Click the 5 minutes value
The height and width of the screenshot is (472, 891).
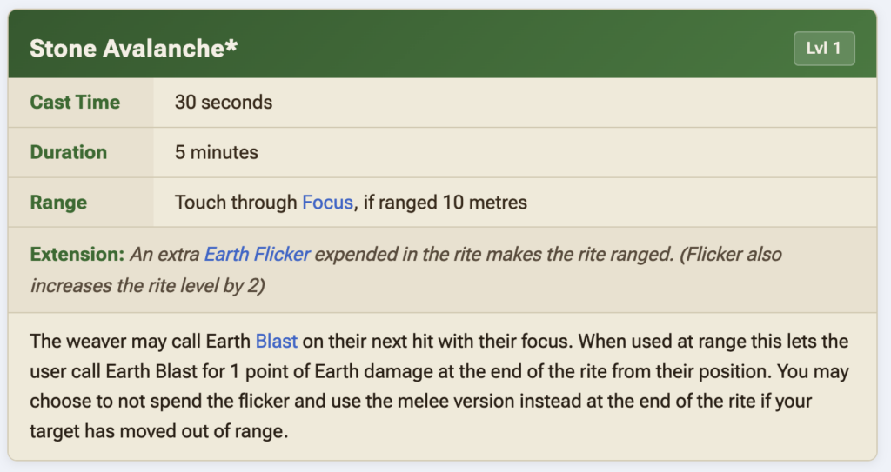217,152
